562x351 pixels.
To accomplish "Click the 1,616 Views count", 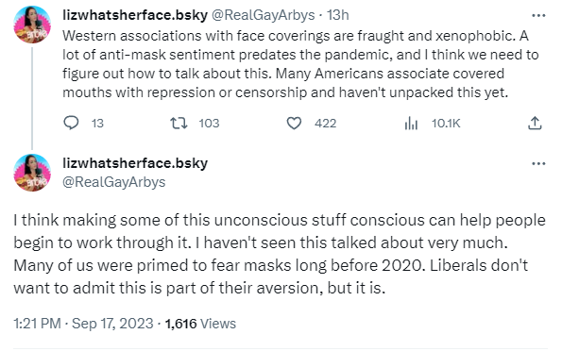I will (200, 324).
